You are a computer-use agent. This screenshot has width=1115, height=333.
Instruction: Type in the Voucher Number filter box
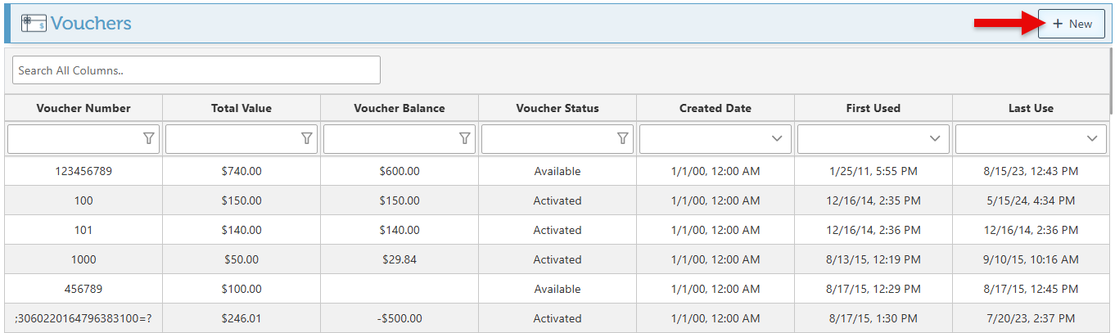(x=74, y=139)
